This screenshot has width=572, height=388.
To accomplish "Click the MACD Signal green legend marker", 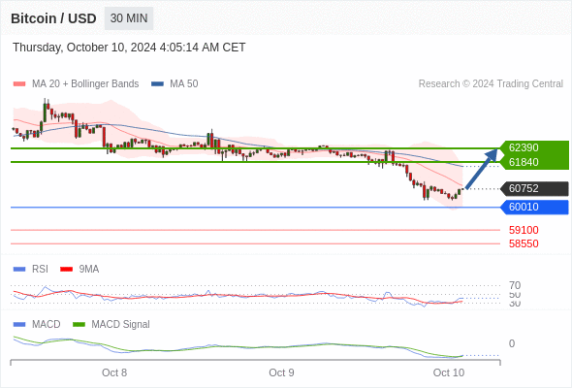I will (79, 325).
